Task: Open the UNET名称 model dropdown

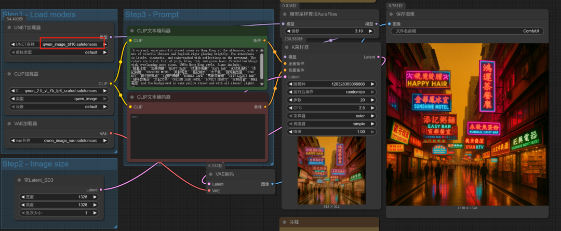Action: click(x=59, y=44)
